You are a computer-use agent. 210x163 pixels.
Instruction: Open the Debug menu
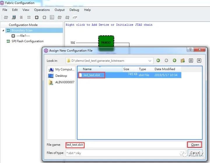click(74, 10)
